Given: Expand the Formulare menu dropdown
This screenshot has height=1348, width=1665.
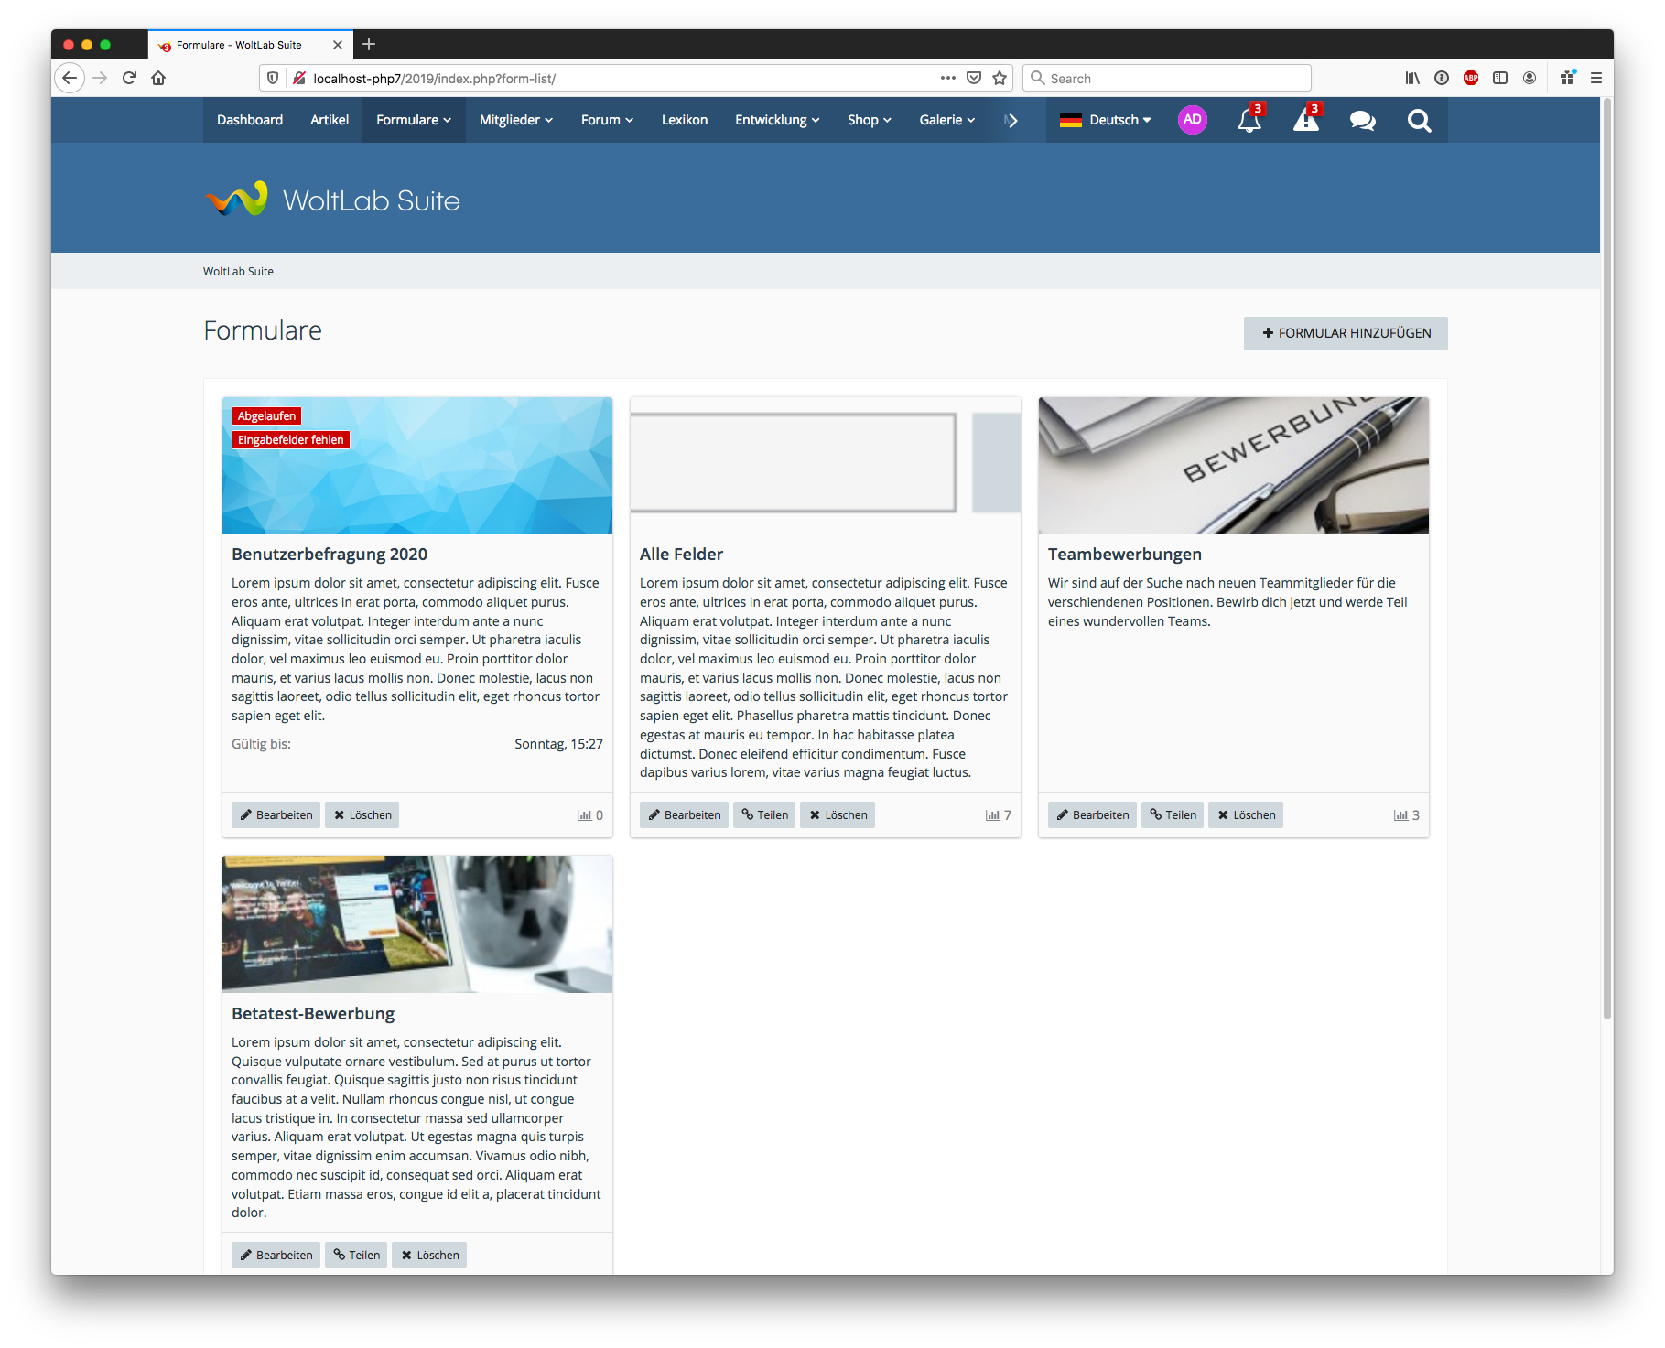Looking at the screenshot, I should 414,120.
